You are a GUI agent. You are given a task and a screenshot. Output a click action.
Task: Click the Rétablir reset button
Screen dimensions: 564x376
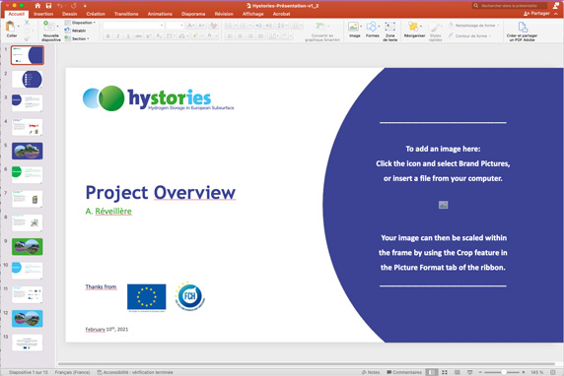[75, 31]
